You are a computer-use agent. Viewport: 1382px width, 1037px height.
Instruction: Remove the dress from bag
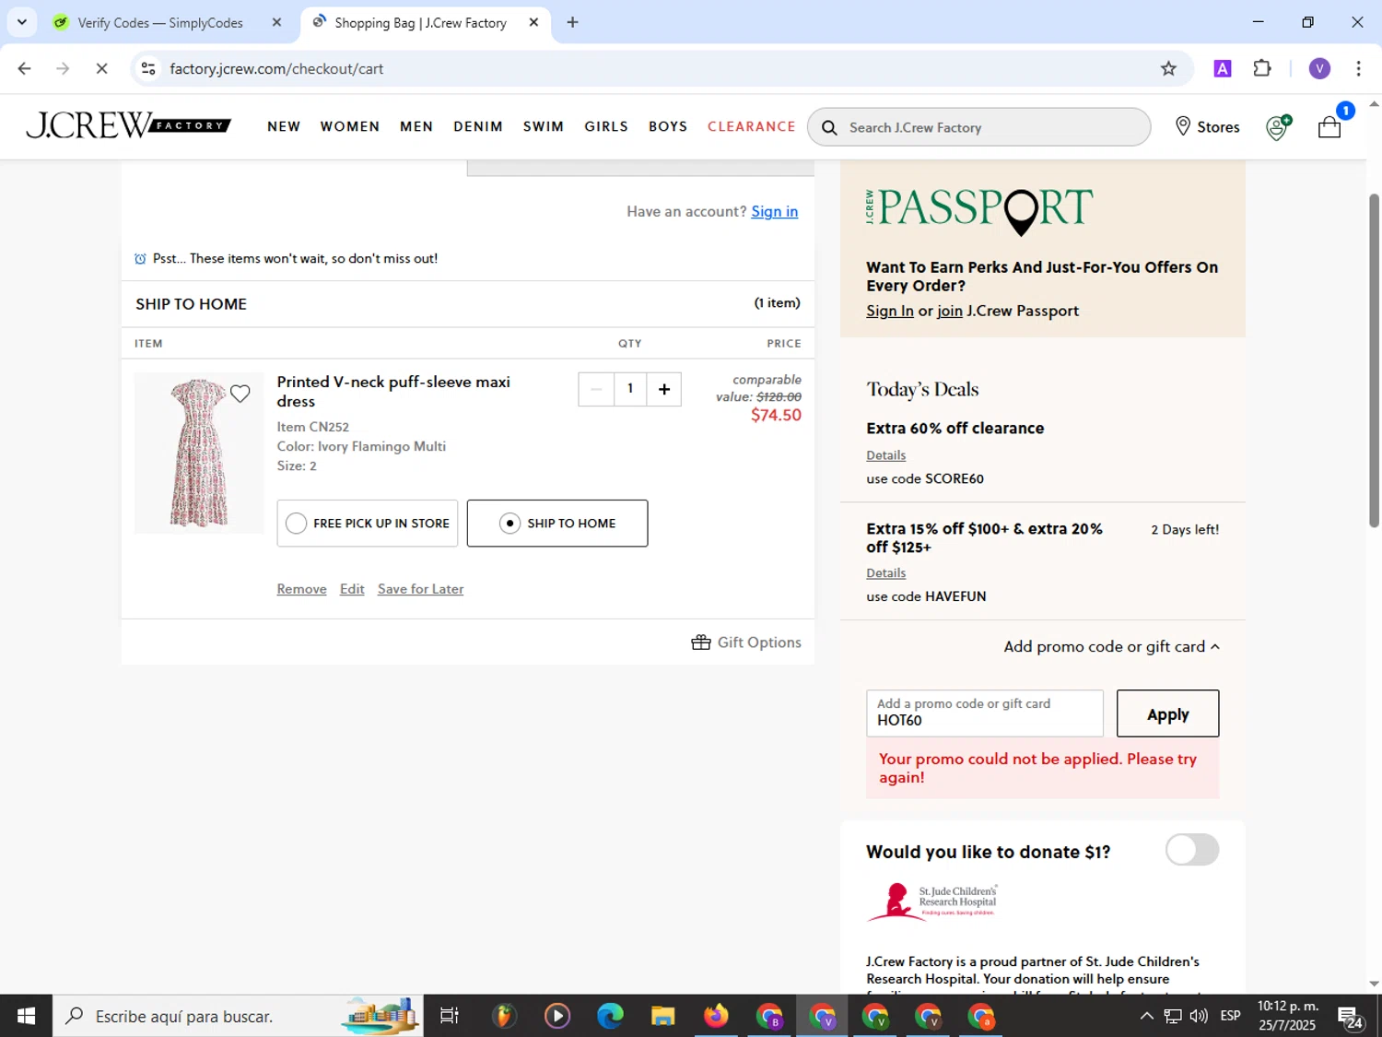click(302, 589)
